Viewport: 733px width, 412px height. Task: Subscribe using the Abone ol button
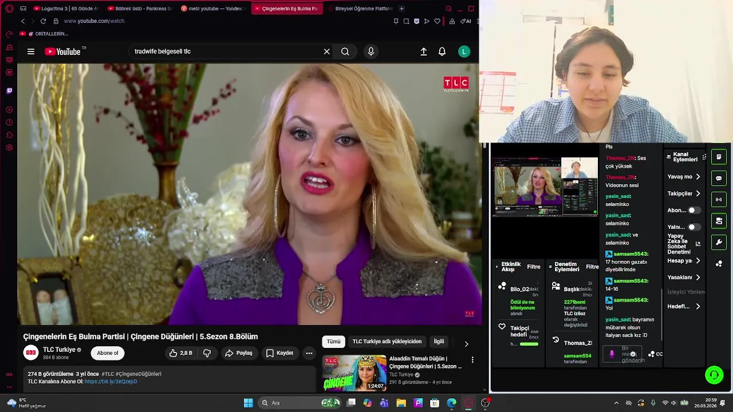click(x=107, y=353)
